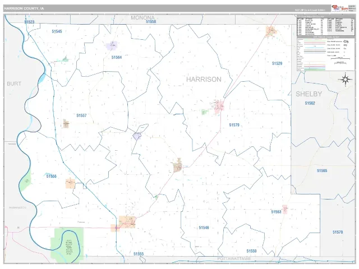Select ZIP code label 51523

pos(29,22)
